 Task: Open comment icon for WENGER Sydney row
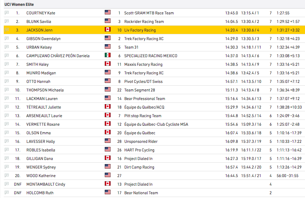(x=7, y=167)
